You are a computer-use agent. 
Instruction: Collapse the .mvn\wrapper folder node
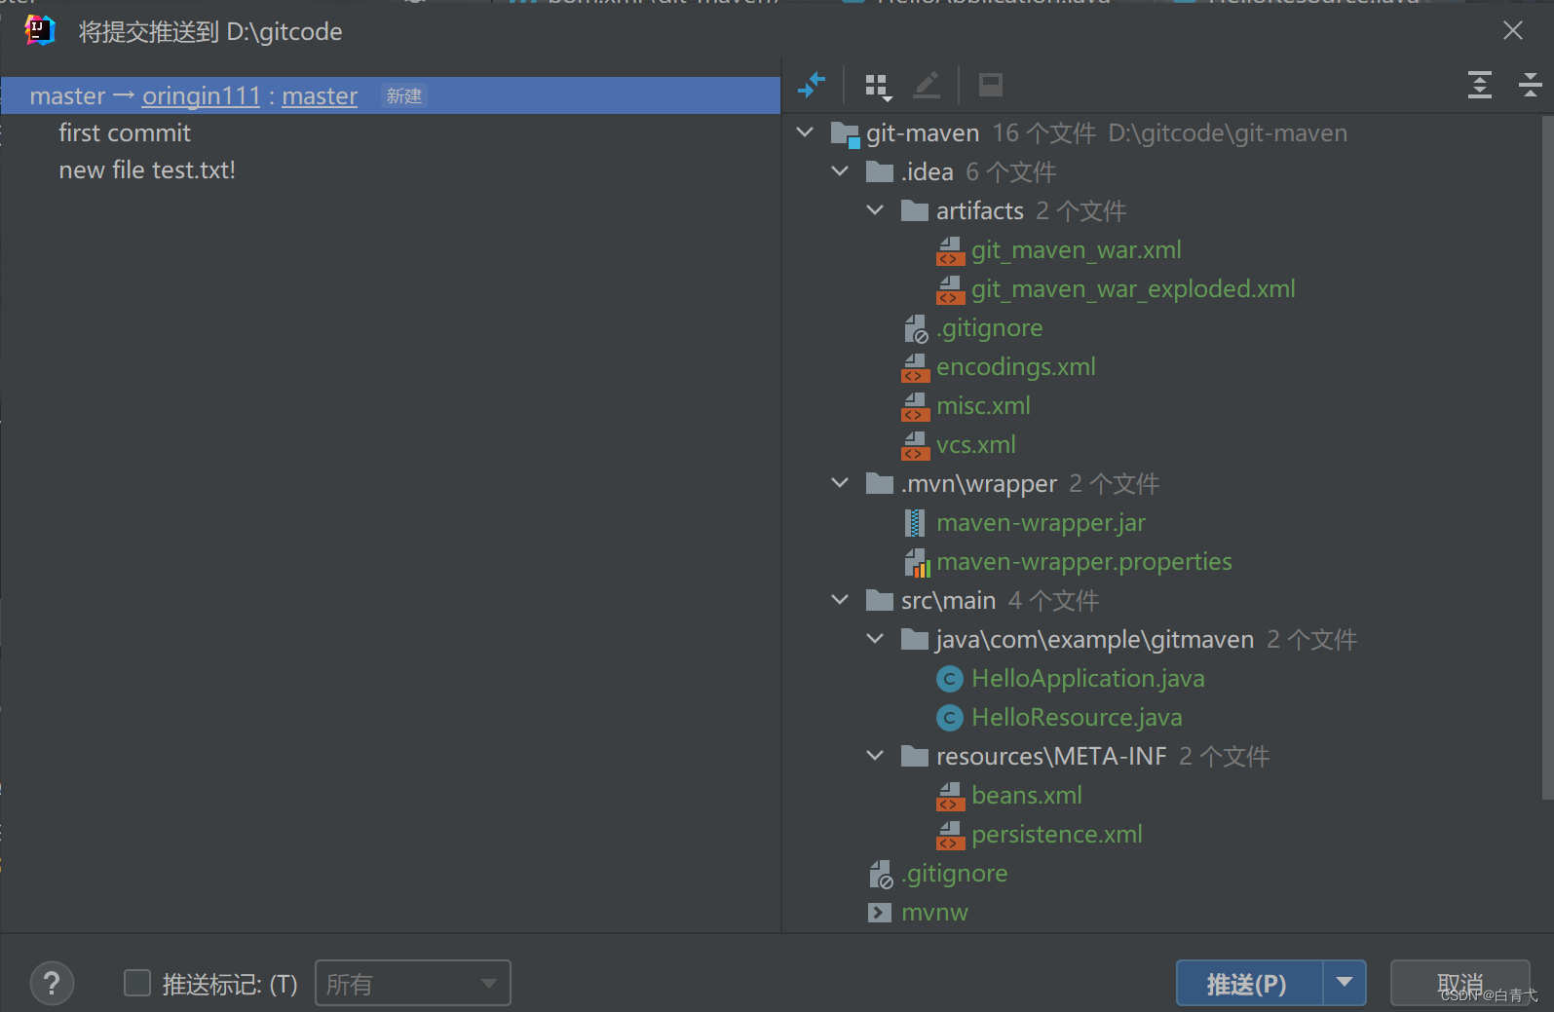[840, 483]
